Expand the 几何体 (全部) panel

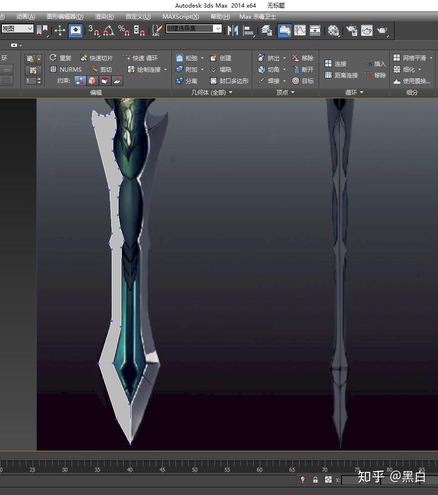coord(212,92)
